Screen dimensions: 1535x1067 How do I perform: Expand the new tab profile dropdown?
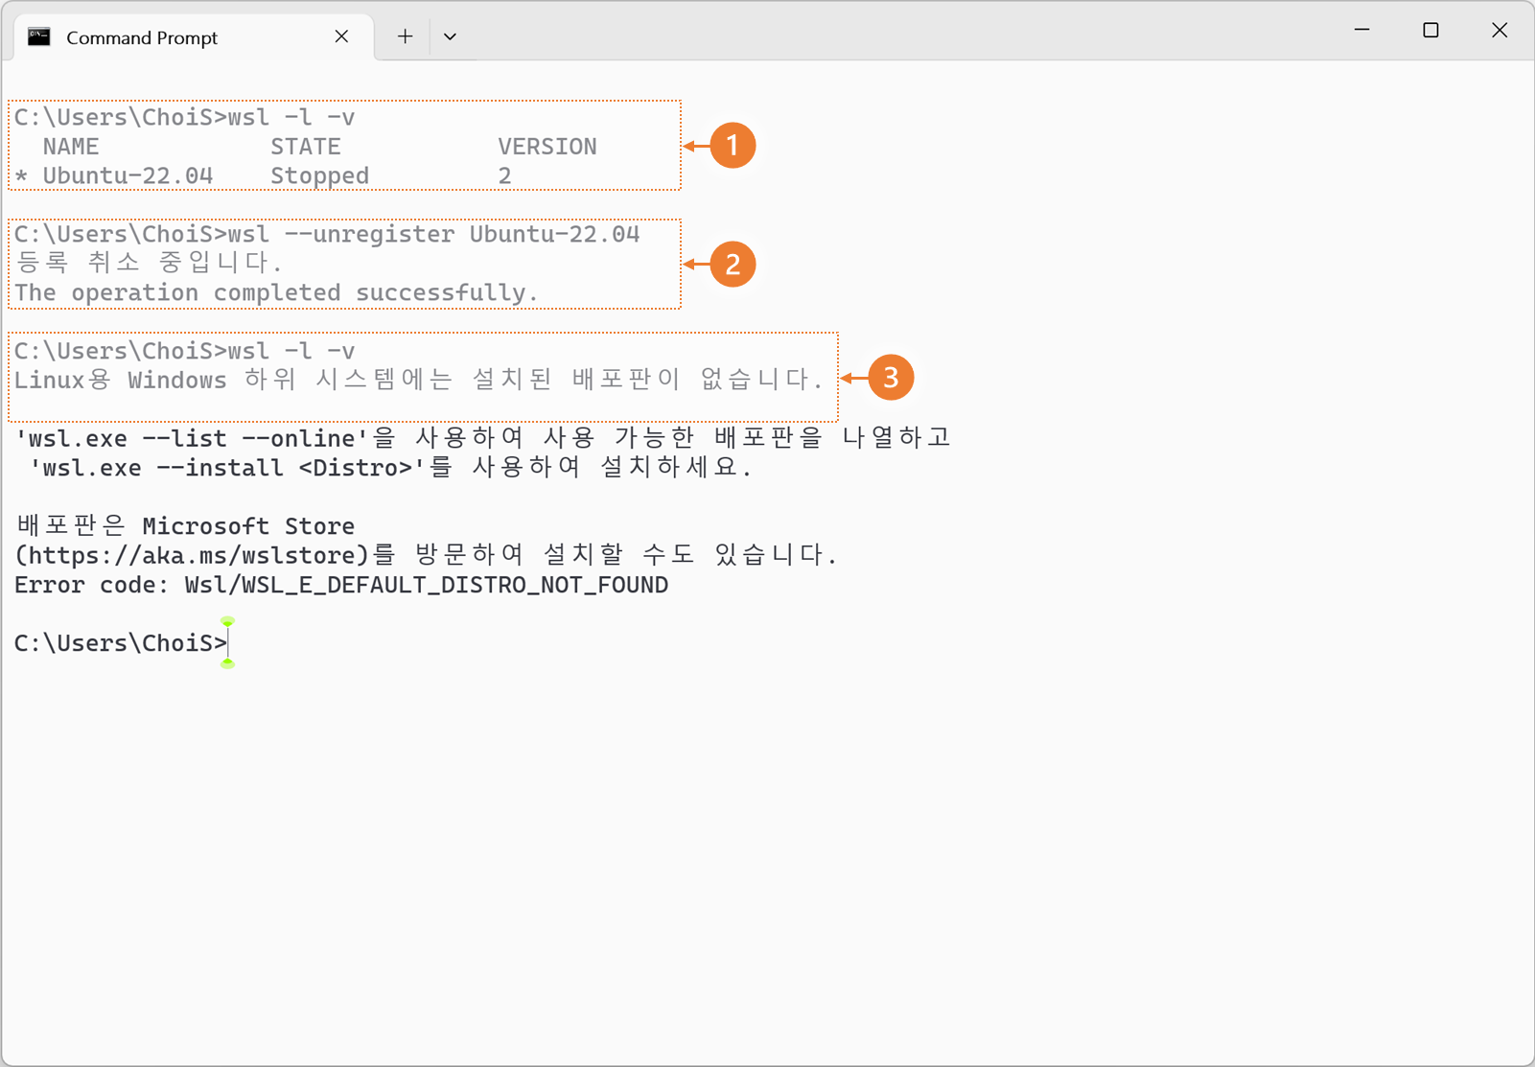point(450,36)
